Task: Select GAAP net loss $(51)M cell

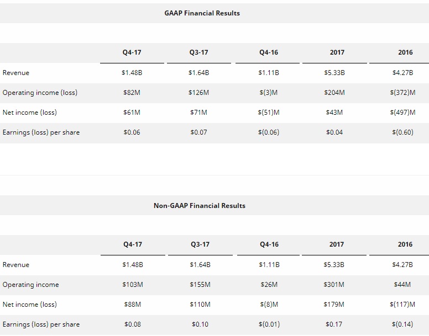Action: 269,113
